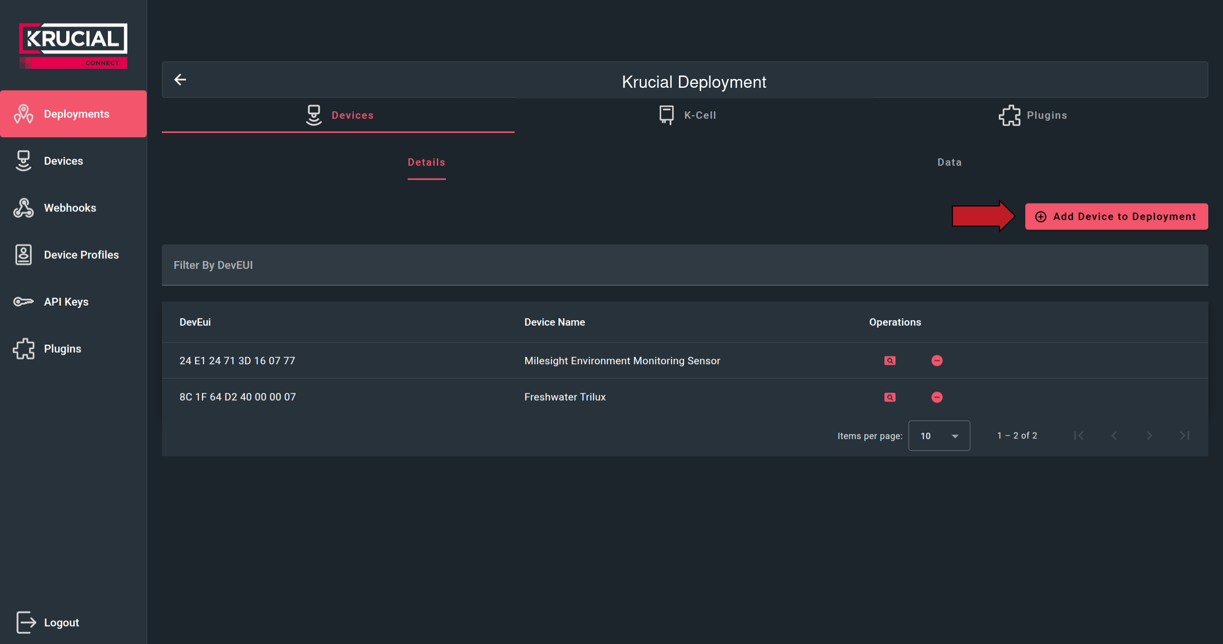
Task: Remove the Milesight sensor from the deployment
Action: pyautogui.click(x=937, y=361)
